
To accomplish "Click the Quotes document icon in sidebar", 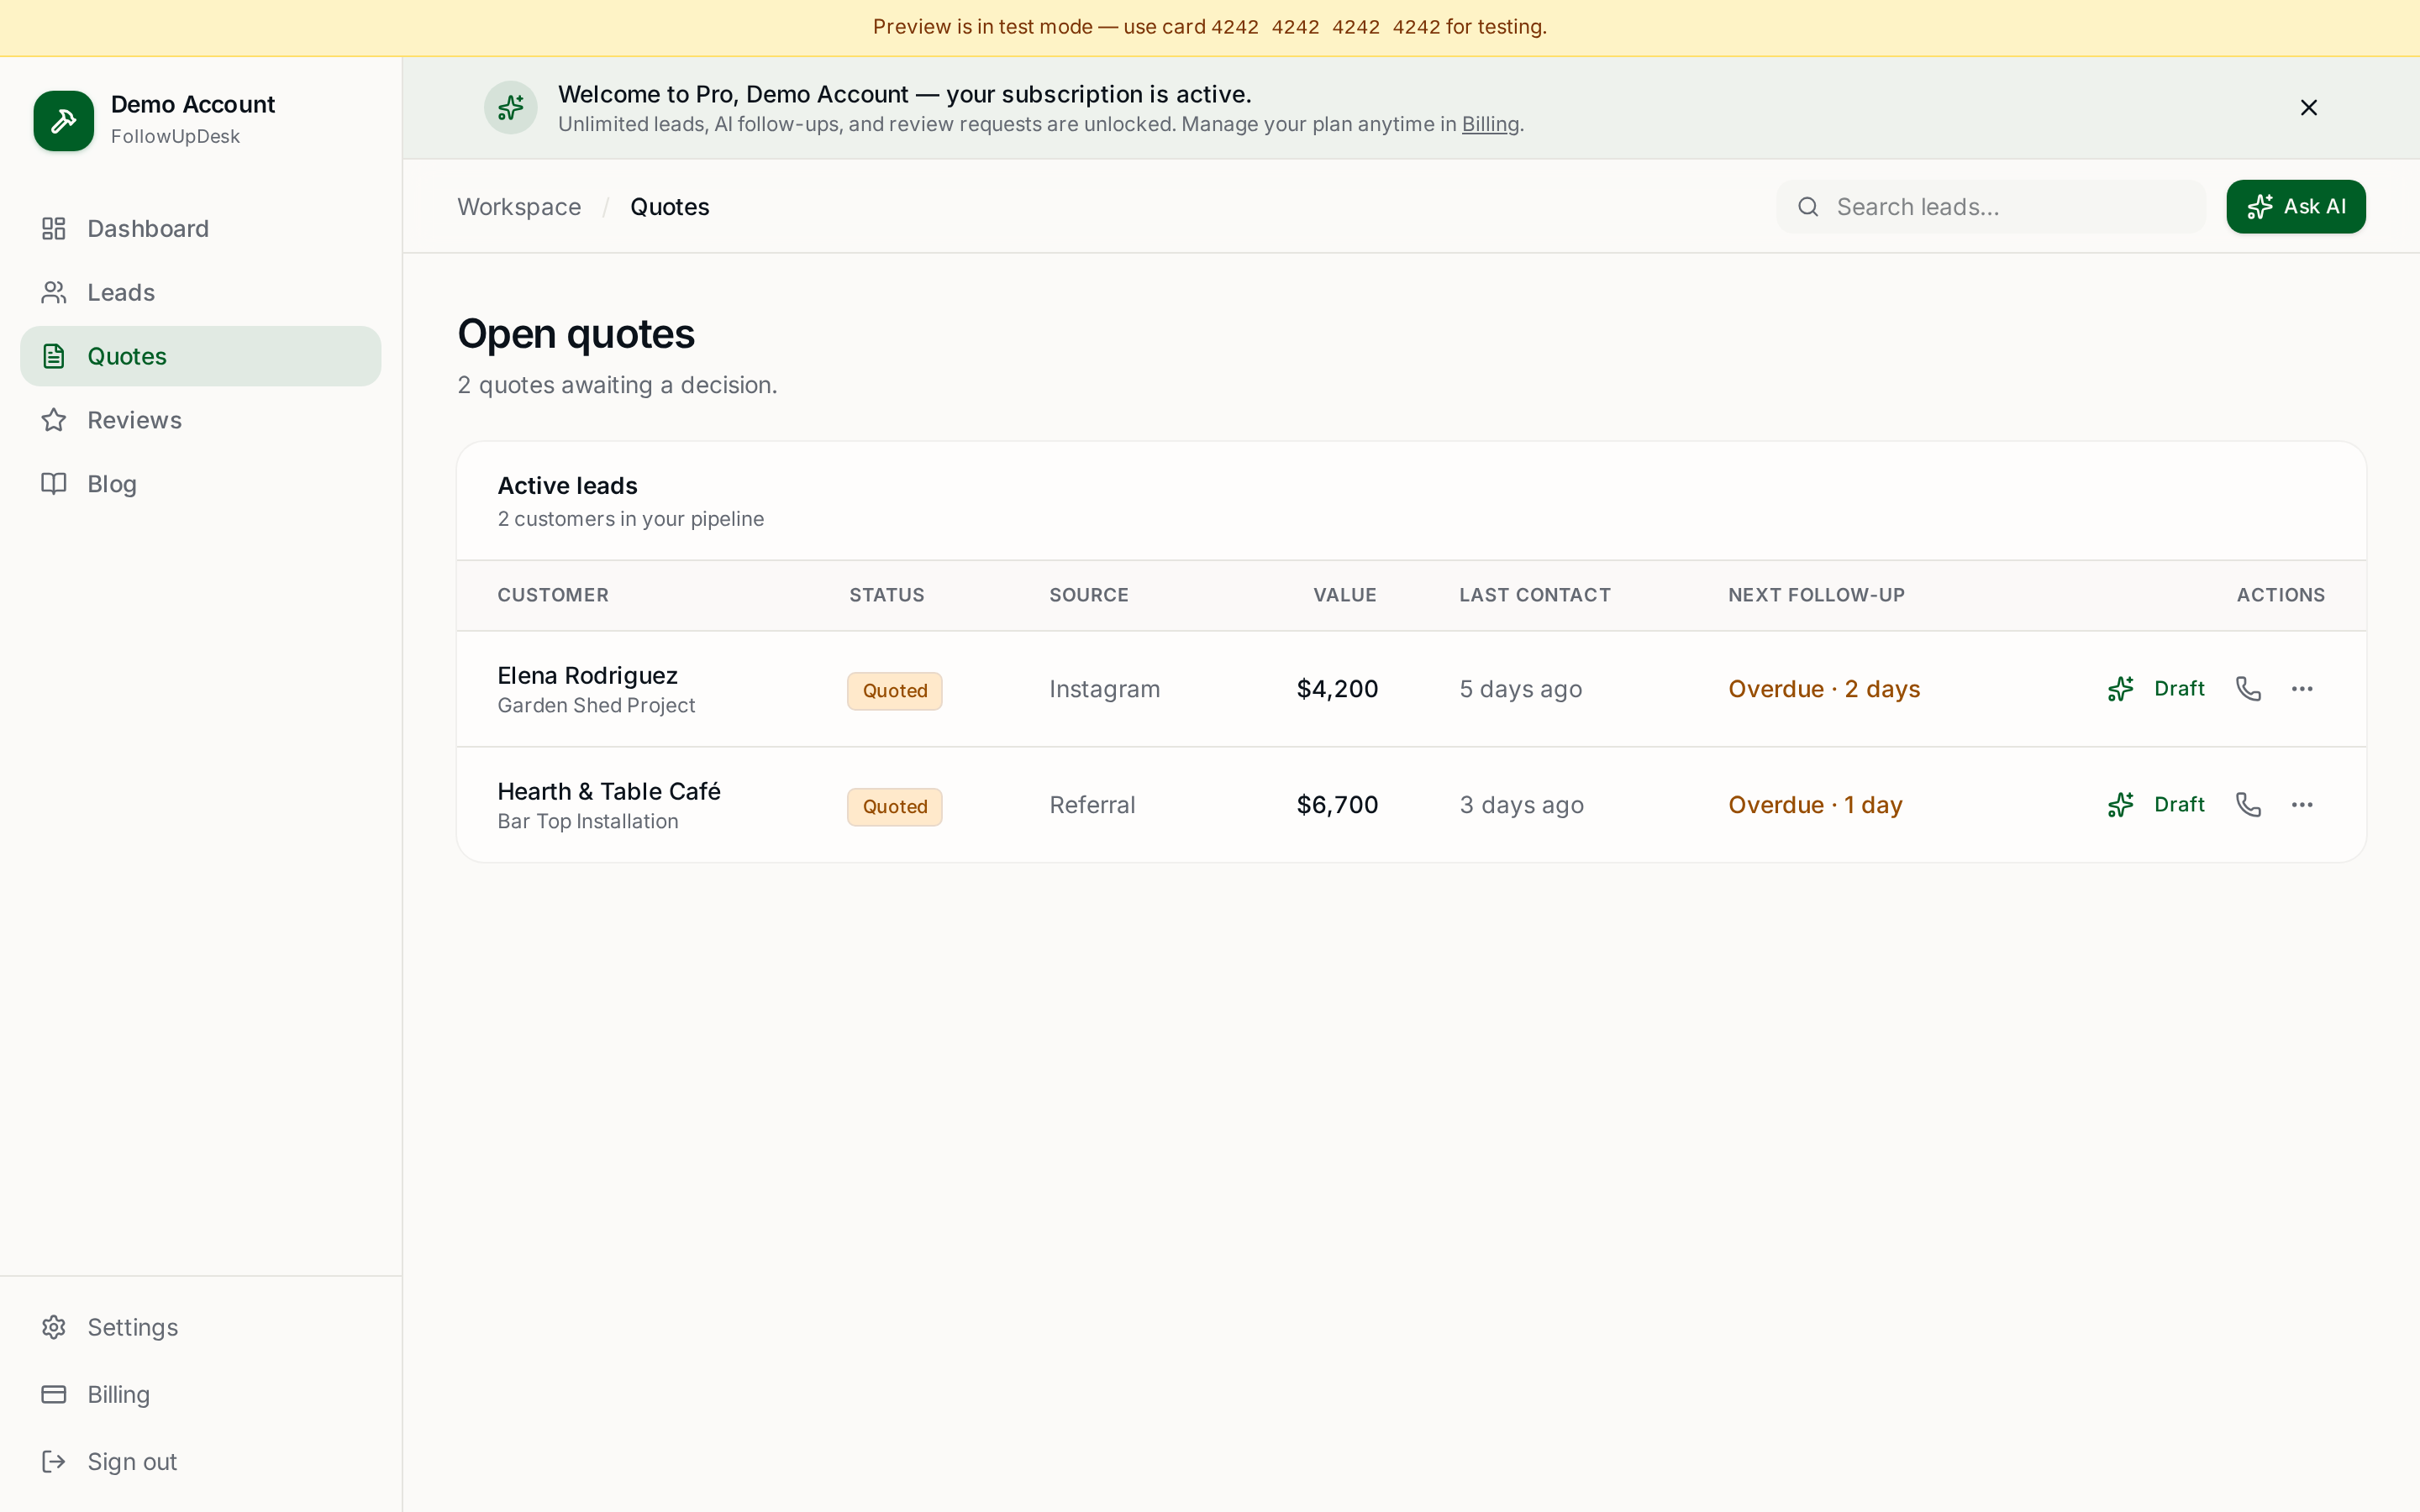I will coord(54,356).
